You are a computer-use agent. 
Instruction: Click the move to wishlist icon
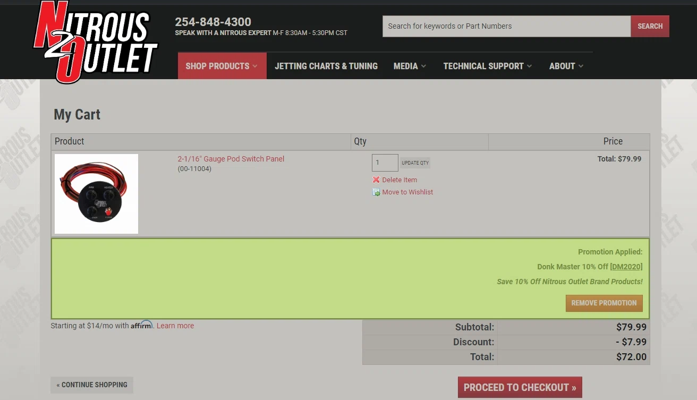[376, 192]
